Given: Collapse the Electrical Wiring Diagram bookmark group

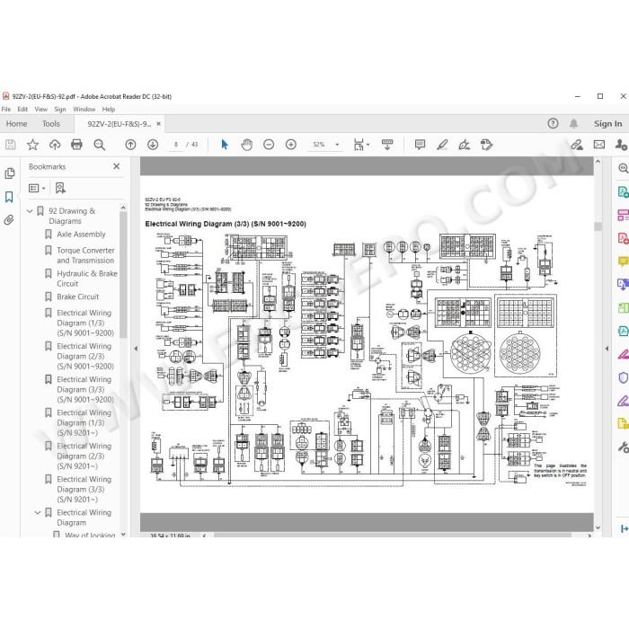Looking at the screenshot, I should tap(38, 513).
